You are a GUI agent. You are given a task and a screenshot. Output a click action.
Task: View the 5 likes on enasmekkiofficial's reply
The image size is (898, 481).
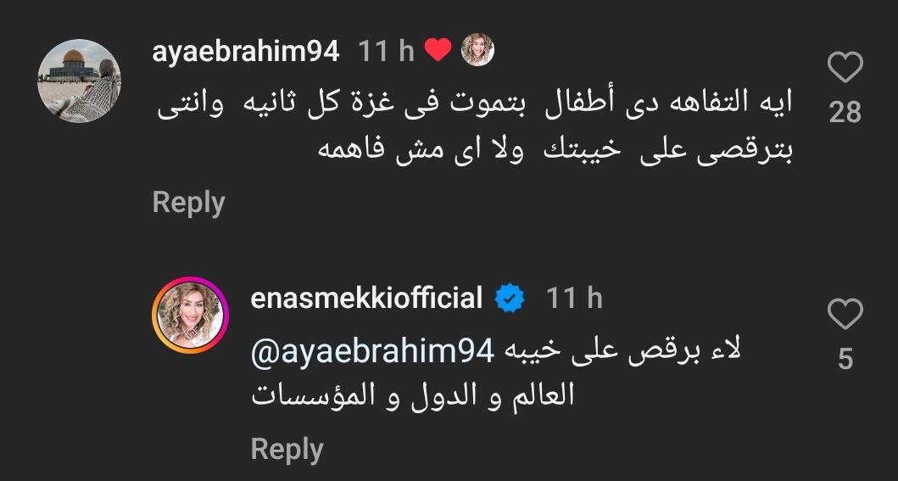(x=845, y=359)
